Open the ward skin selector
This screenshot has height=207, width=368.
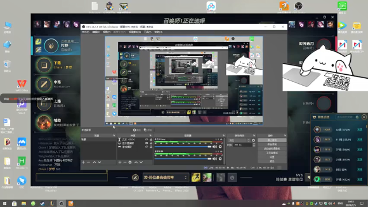221,178
